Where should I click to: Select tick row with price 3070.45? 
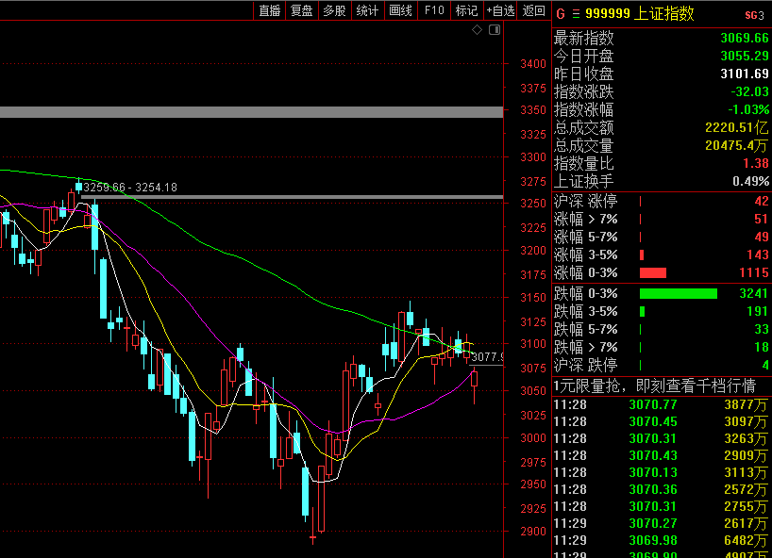[661, 421]
